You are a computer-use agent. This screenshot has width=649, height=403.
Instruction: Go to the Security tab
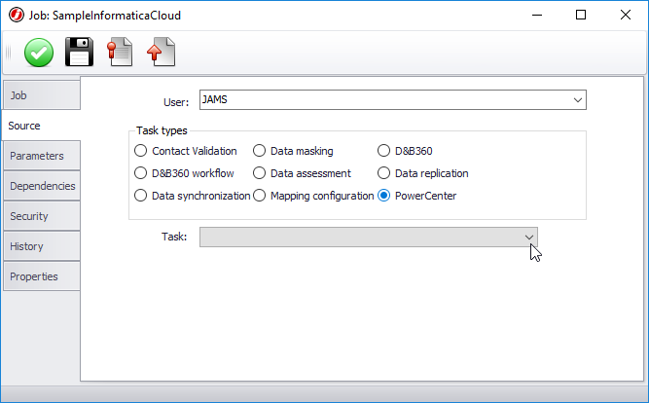pos(42,216)
